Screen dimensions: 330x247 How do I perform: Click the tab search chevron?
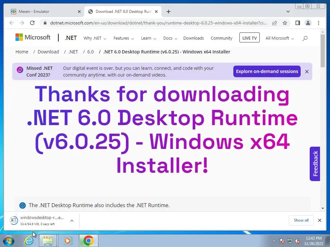[288, 12]
